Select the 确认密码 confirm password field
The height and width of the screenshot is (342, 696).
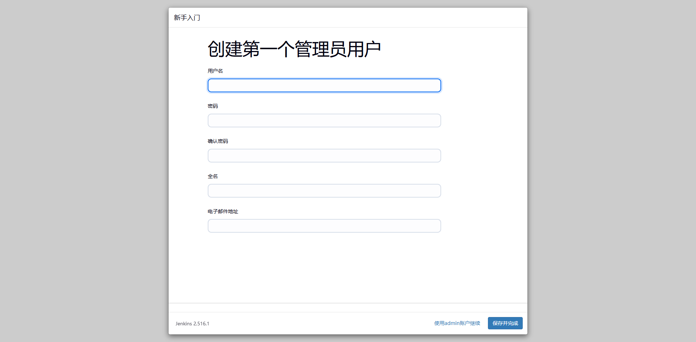coord(324,156)
